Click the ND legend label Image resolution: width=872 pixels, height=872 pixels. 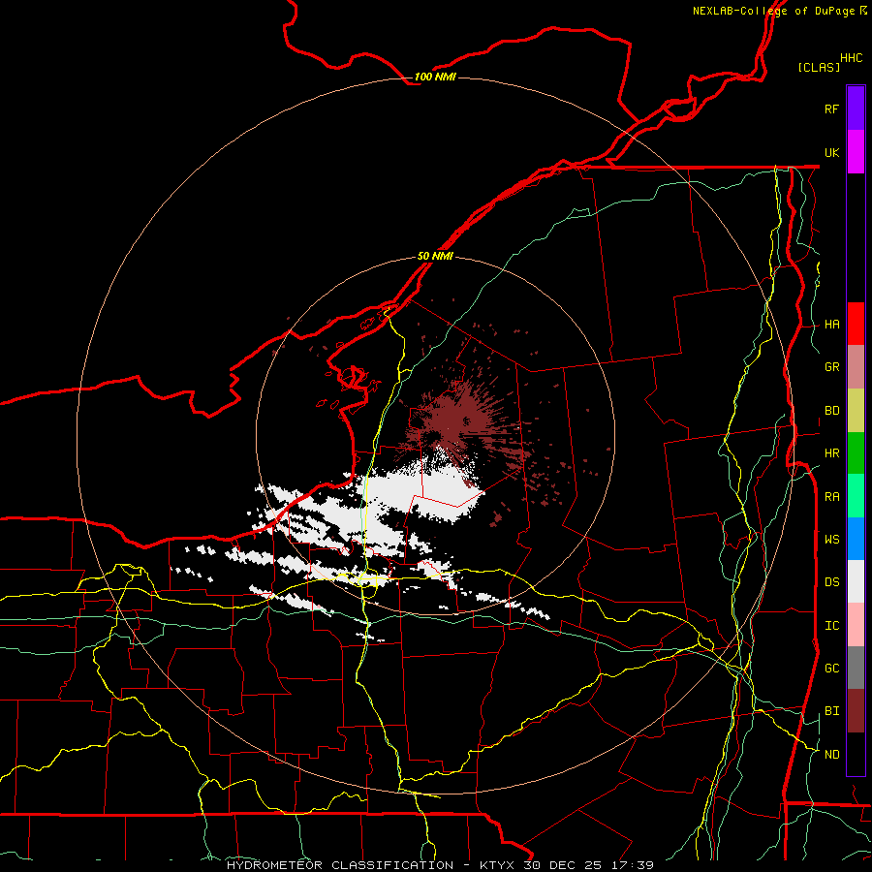pyautogui.click(x=831, y=754)
